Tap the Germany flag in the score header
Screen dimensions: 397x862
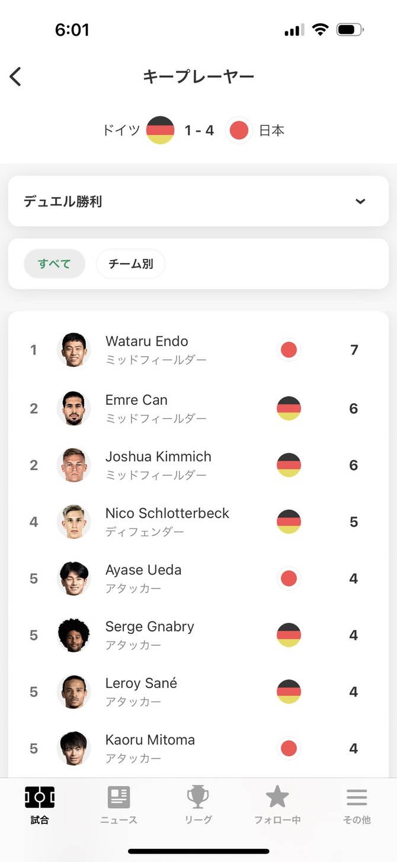[160, 130]
